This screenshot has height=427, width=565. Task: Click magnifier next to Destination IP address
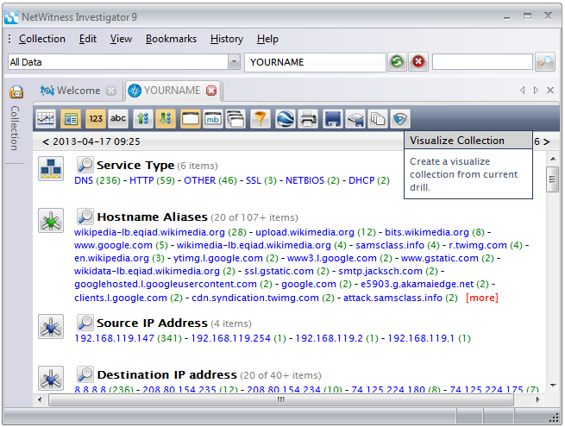(x=85, y=374)
